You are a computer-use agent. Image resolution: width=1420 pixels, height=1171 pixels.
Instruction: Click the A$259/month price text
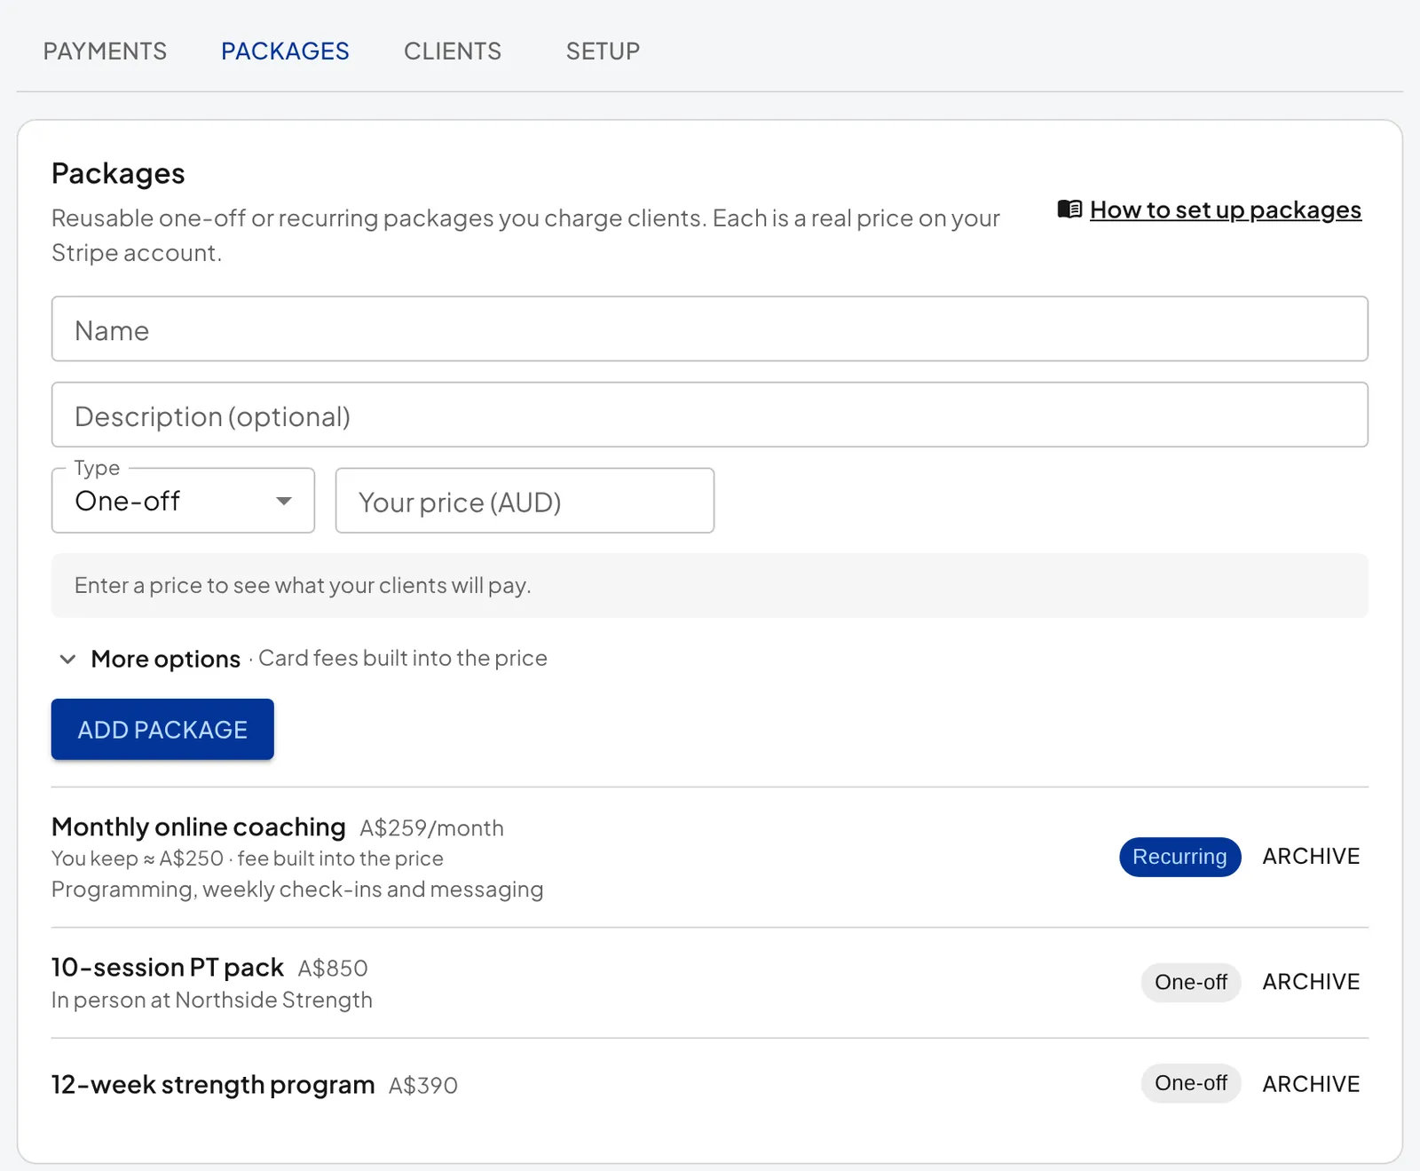[431, 828]
